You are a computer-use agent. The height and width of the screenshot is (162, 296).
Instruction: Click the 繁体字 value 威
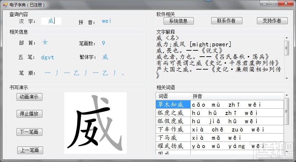click(x=105, y=57)
